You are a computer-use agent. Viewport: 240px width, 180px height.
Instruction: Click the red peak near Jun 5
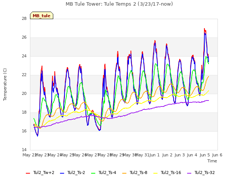(x=204, y=29)
